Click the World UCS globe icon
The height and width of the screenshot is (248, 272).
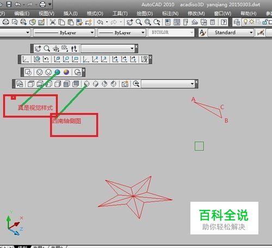(37, 59)
